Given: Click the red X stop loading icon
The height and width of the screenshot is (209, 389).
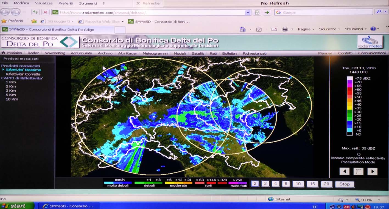Looking at the screenshot, I should pyautogui.click(x=45, y=12).
